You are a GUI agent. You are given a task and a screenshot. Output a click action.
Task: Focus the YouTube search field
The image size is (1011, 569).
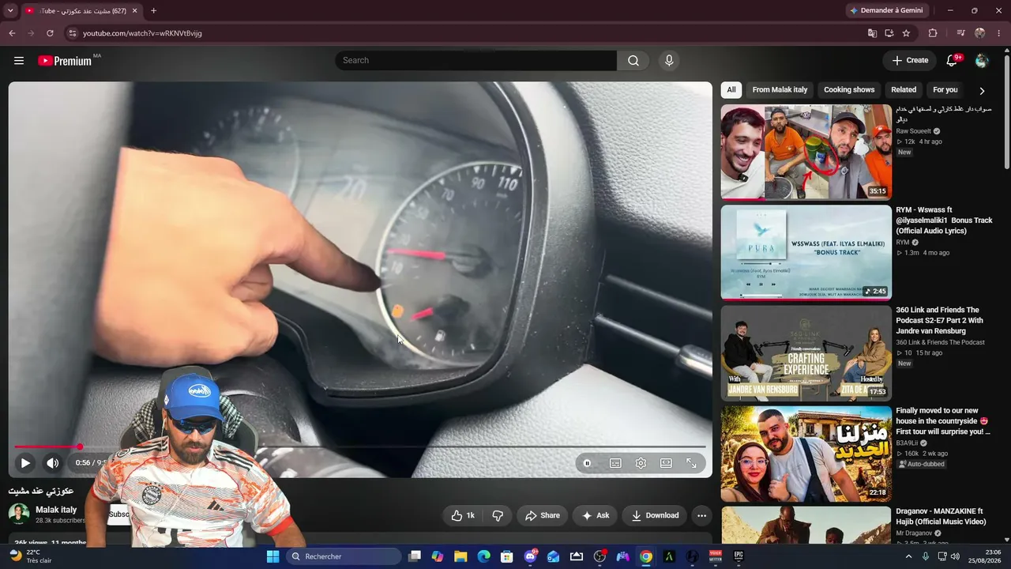coord(475,61)
